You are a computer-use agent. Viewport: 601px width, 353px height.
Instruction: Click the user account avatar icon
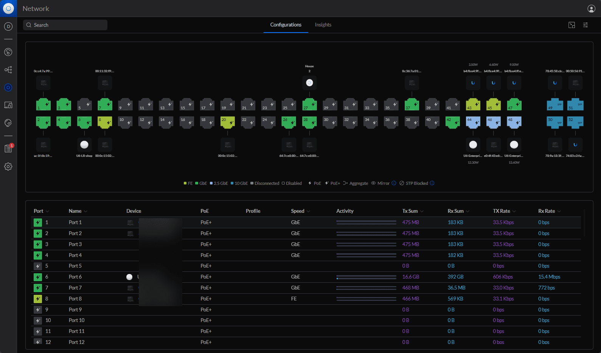[591, 9]
